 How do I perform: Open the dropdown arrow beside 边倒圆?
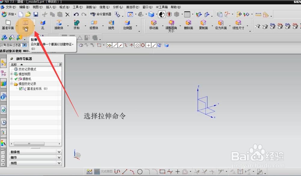[136, 26]
